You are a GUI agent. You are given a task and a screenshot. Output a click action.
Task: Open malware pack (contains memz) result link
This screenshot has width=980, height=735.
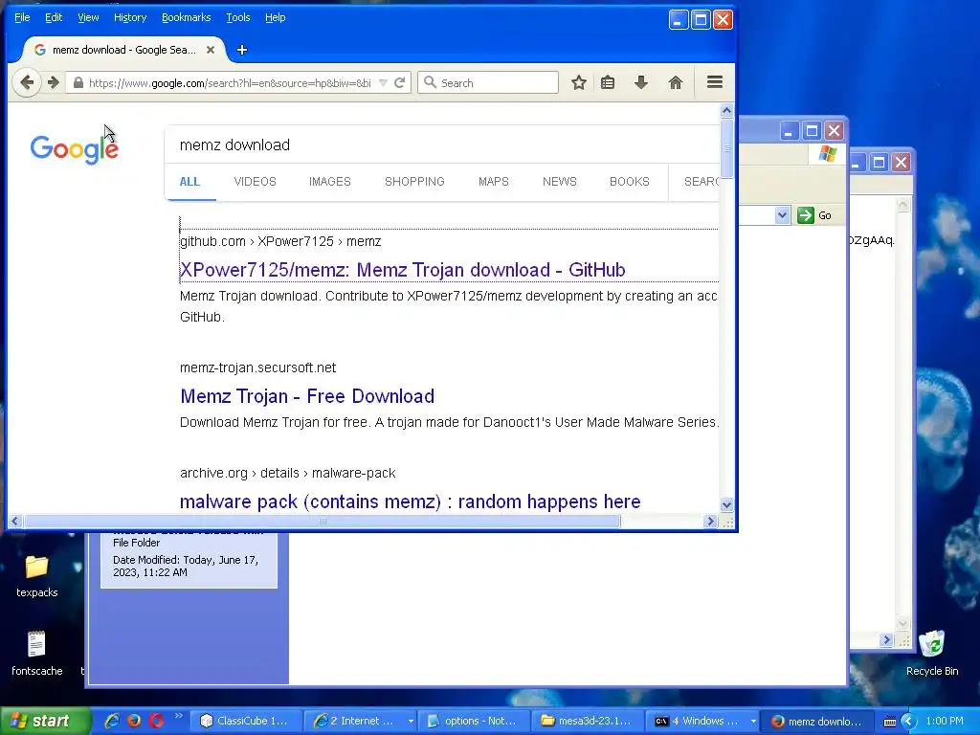pyautogui.click(x=410, y=501)
